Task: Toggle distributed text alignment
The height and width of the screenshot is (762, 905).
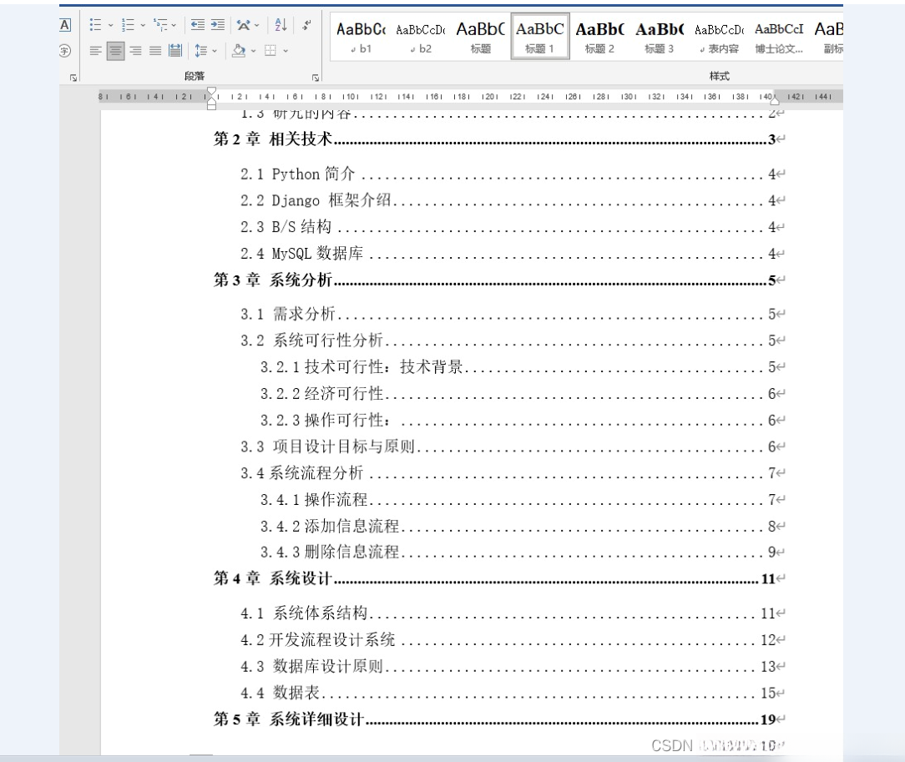Action: [174, 51]
